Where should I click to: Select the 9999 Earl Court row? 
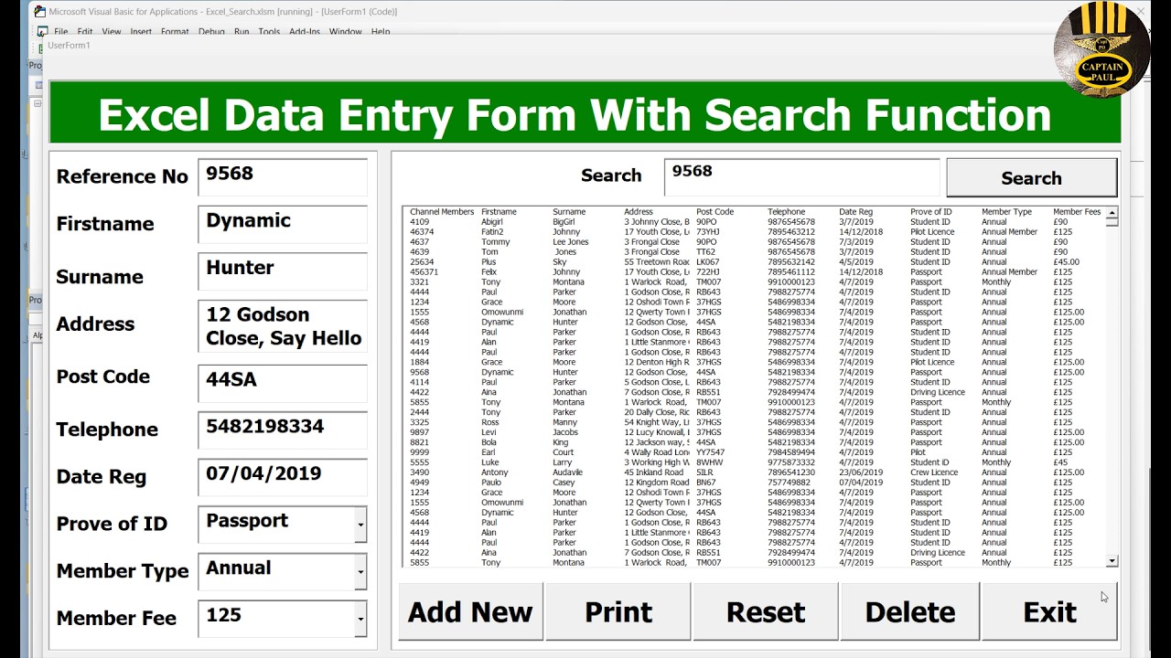click(x=755, y=452)
